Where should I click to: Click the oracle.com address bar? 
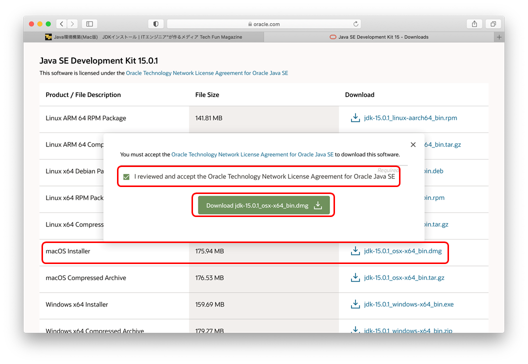pyautogui.click(x=263, y=24)
